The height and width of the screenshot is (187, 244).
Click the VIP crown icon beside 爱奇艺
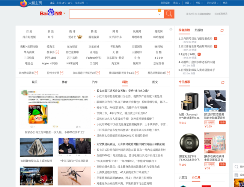click(x=80, y=37)
